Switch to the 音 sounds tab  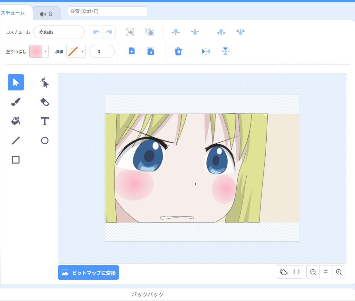[47, 14]
